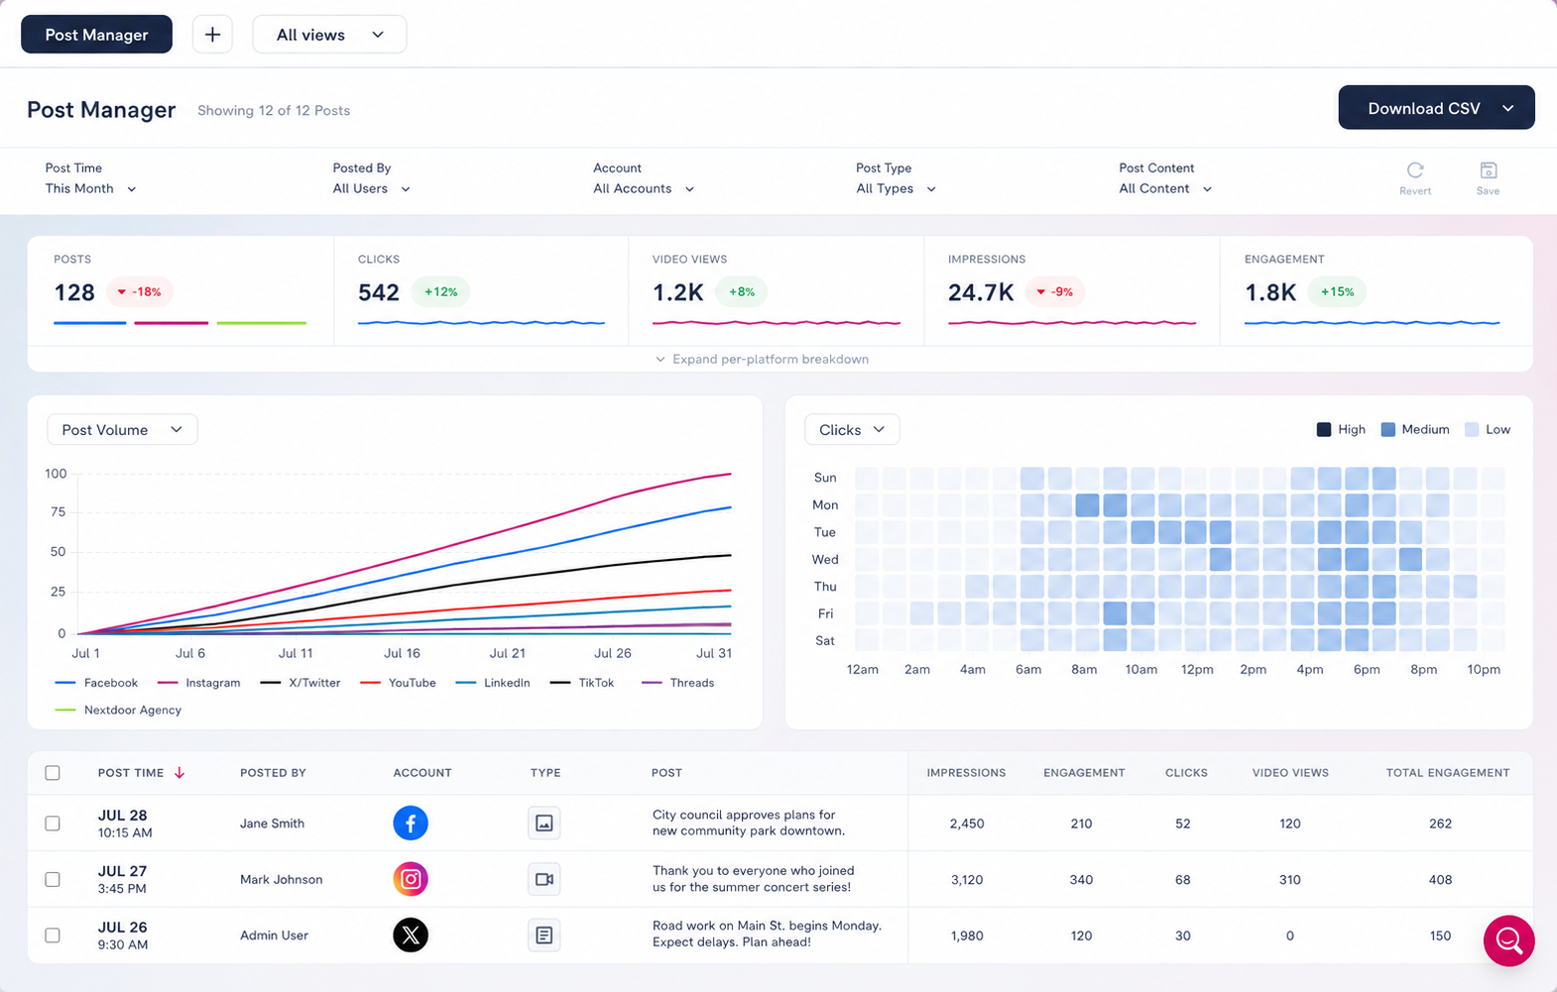1557x992 pixels.
Task: Open the Post Time This Month filter
Action: point(90,188)
